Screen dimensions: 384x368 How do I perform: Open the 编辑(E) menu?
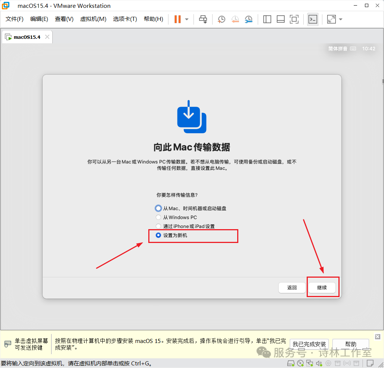[x=39, y=19]
